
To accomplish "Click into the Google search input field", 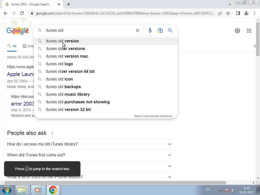I will click(x=90, y=30).
